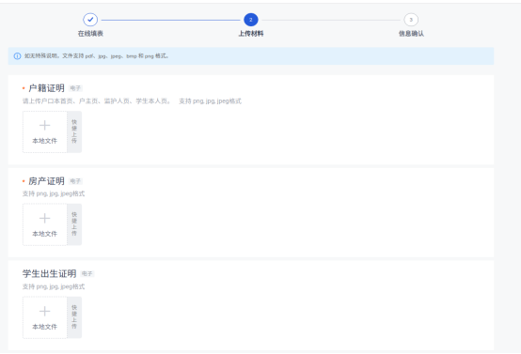Click 本地文件 label under 学生出生证明
The height and width of the screenshot is (354, 521).
tap(44, 327)
